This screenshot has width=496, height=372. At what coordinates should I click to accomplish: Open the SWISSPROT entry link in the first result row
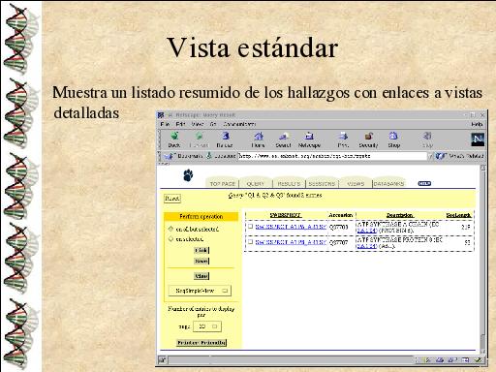click(x=291, y=227)
